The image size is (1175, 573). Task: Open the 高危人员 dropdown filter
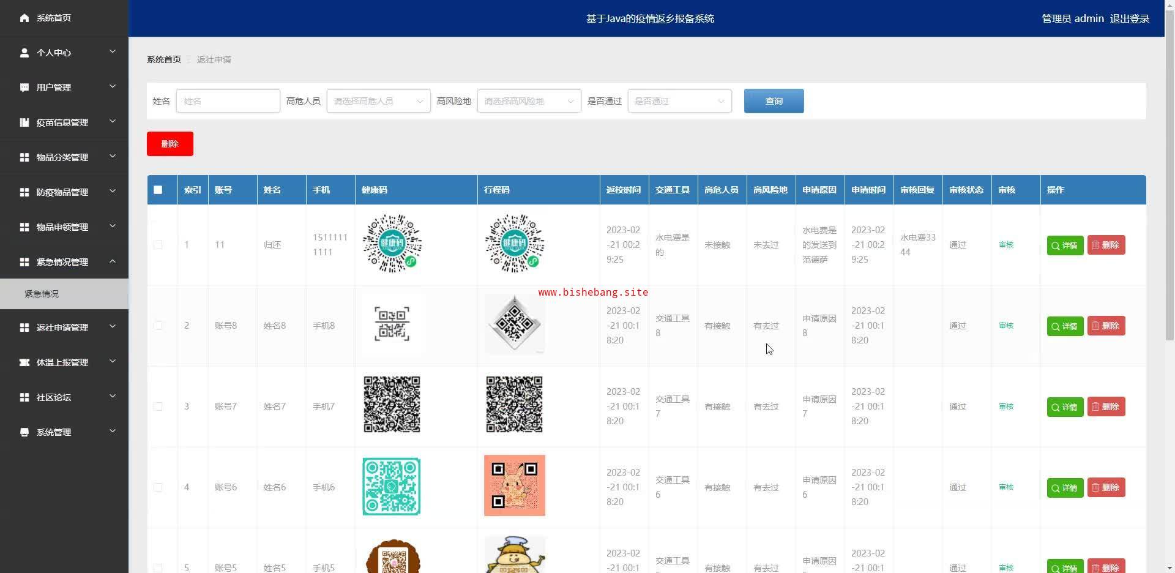pyautogui.click(x=378, y=101)
